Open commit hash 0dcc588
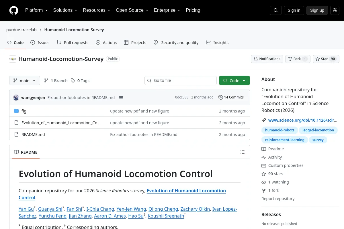Viewport: 344px width, 229px height. (x=182, y=97)
